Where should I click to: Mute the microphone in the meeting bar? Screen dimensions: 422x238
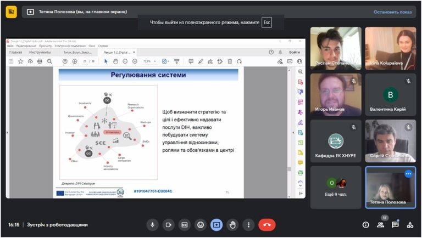click(152, 225)
